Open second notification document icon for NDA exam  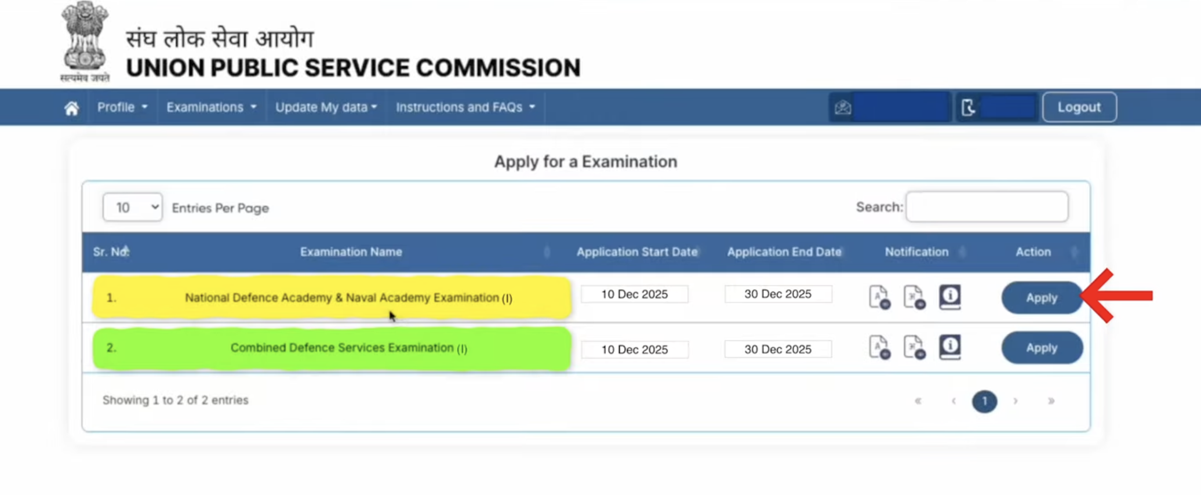pos(914,297)
